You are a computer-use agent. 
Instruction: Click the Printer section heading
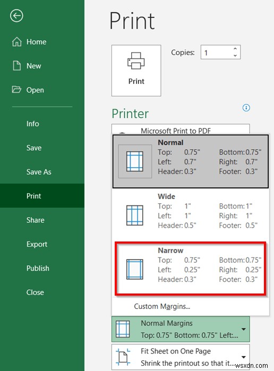tap(130, 114)
